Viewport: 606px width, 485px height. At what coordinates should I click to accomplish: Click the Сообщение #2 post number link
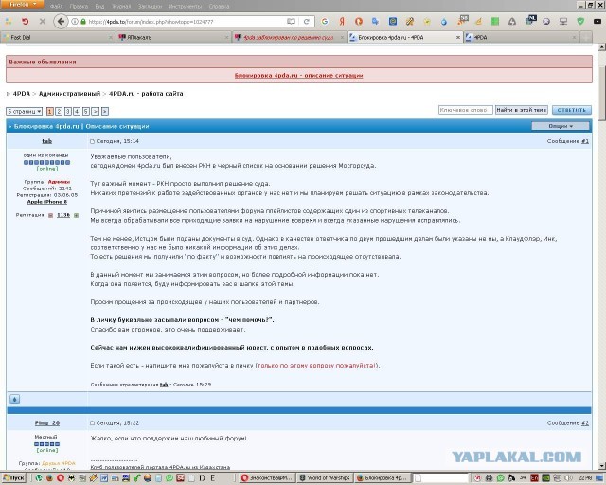tap(585, 423)
